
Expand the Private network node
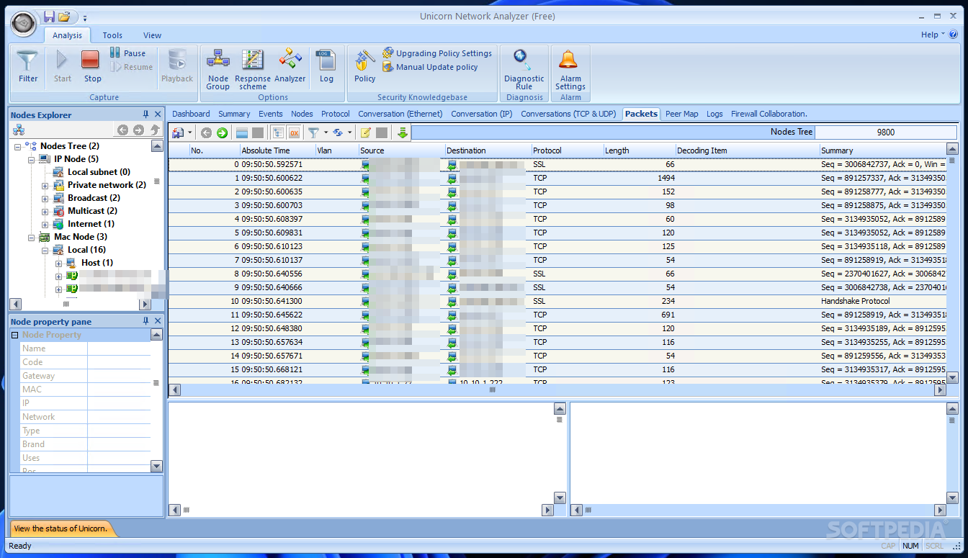(x=45, y=185)
